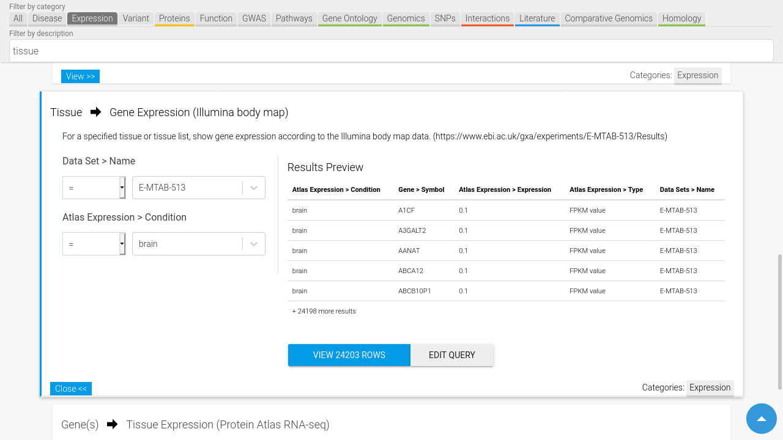783x440 pixels.
Task: Open the Atlas Expression Condition operator selector
Action: [94, 244]
